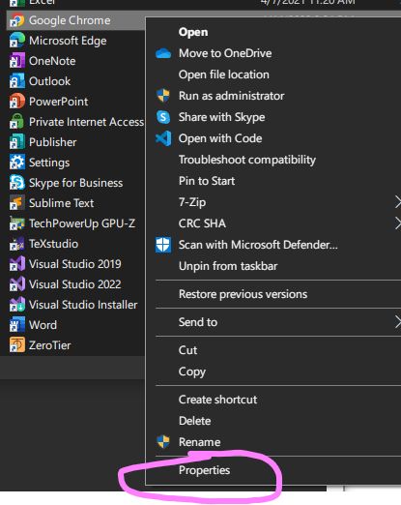Click the Skype for Business icon
The image size is (401, 505).
(x=17, y=183)
